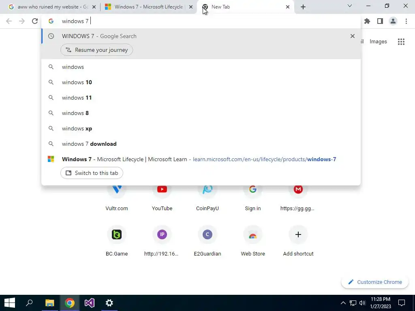The width and height of the screenshot is (415, 311).
Task: Click Switch to this tab button
Action: [92, 173]
